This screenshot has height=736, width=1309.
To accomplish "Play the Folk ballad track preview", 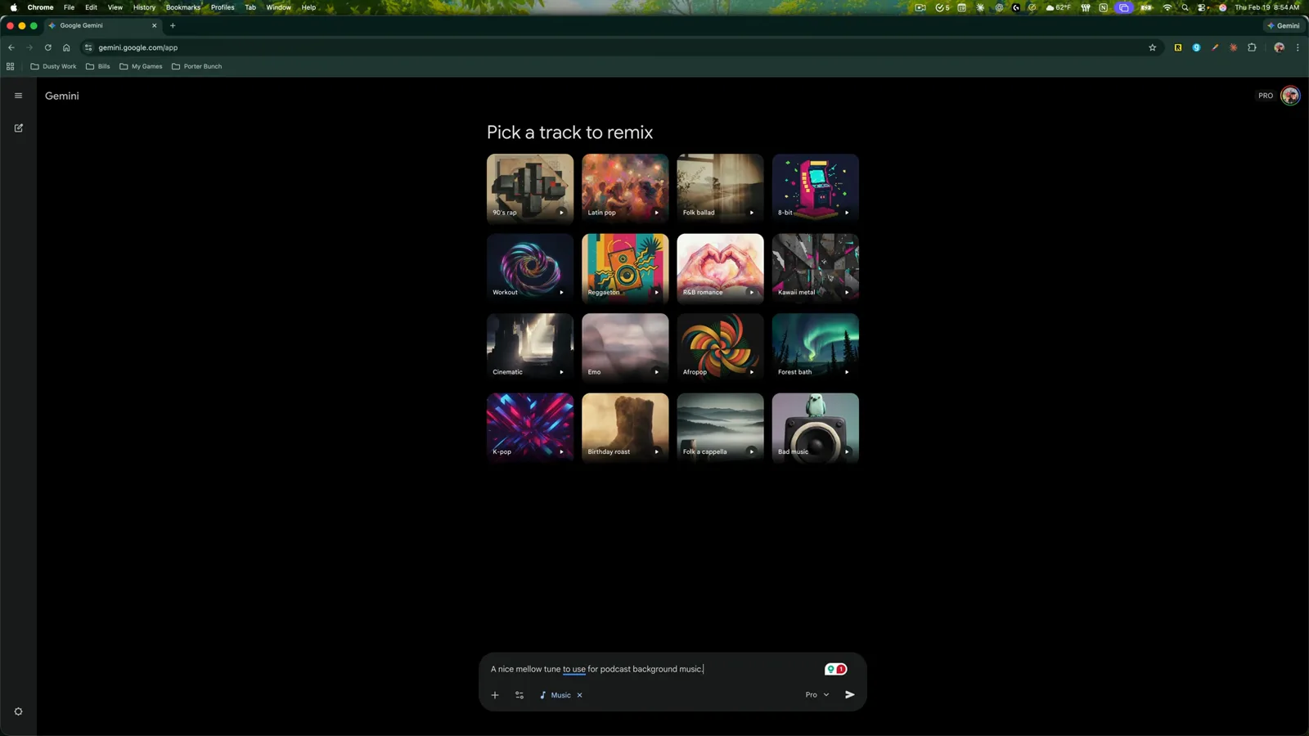I will (x=751, y=213).
